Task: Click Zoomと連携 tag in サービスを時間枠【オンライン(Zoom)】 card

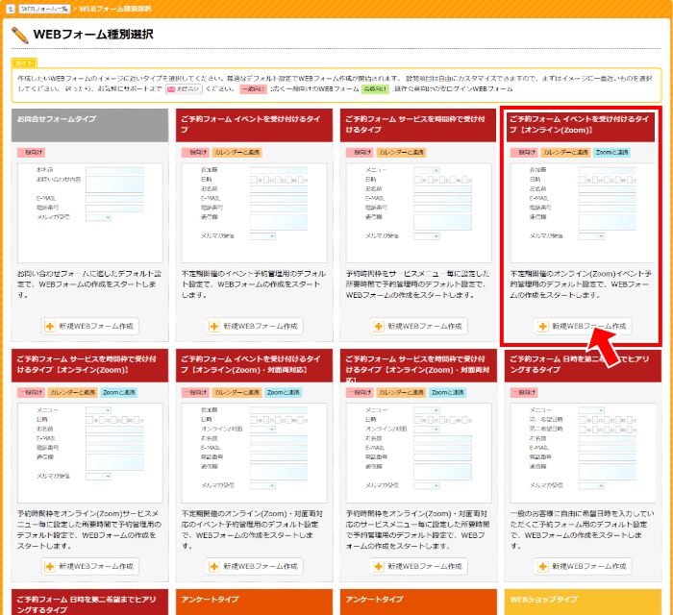Action: [x=119, y=392]
